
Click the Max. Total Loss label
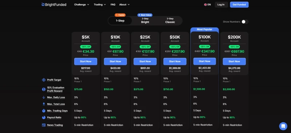tap(56, 104)
